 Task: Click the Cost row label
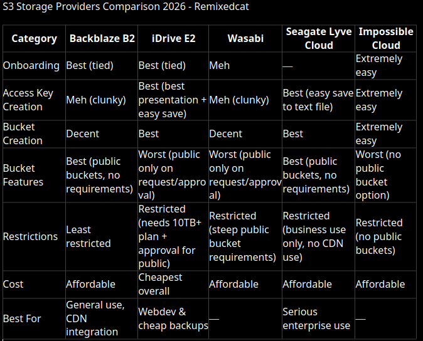[x=13, y=284]
